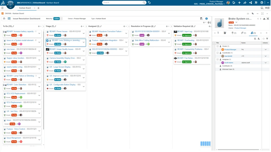
Task: Click Brake System hand thumbnail image
Action: (219, 23)
